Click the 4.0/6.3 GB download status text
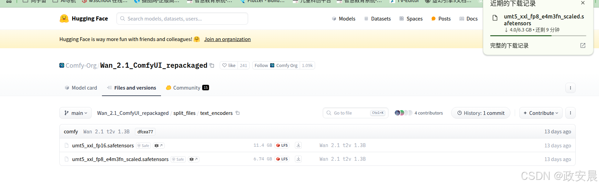 point(532,30)
